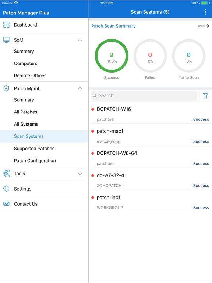Click the Total 9 count
The height and width of the screenshot is (283, 212).
tap(203, 26)
